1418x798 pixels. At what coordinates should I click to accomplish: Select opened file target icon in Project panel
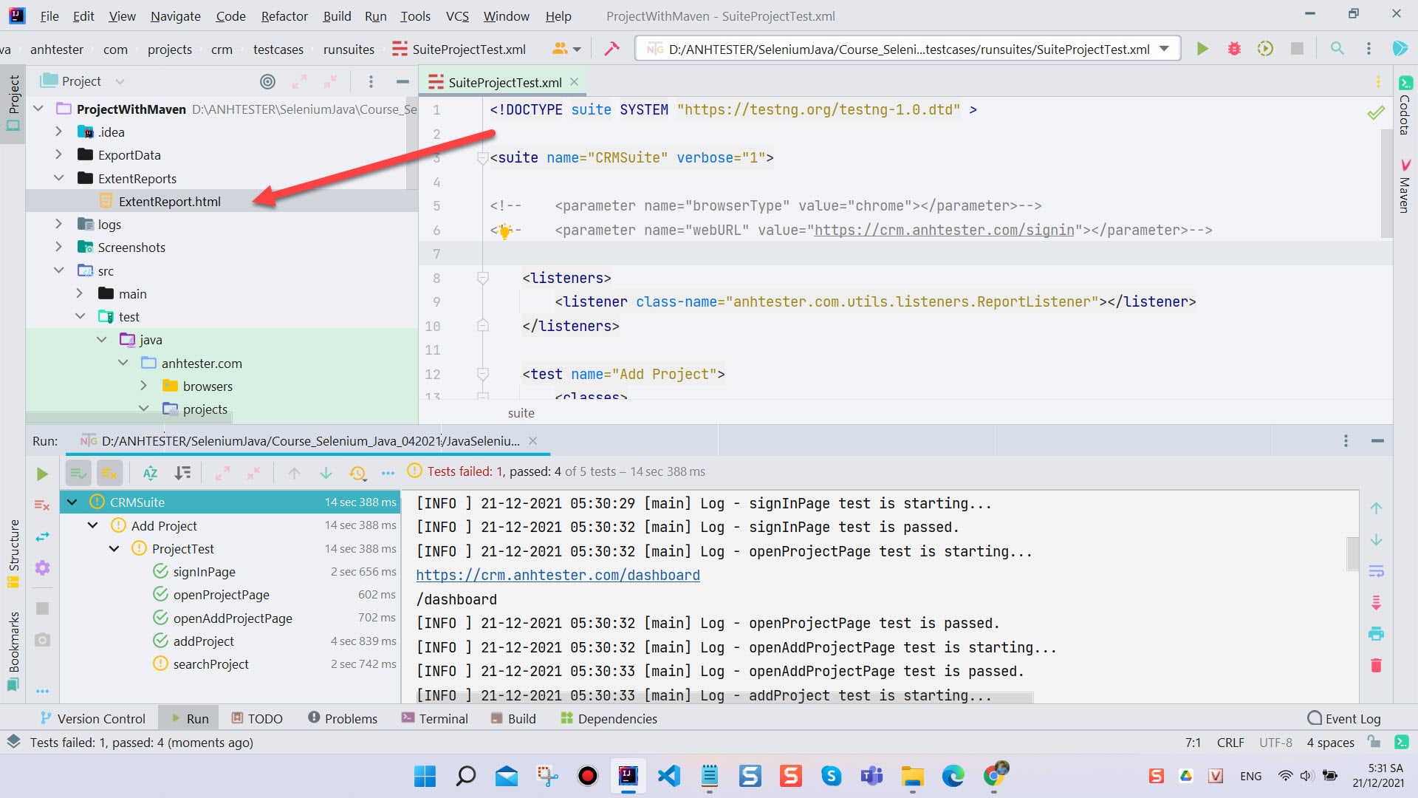pos(268,81)
